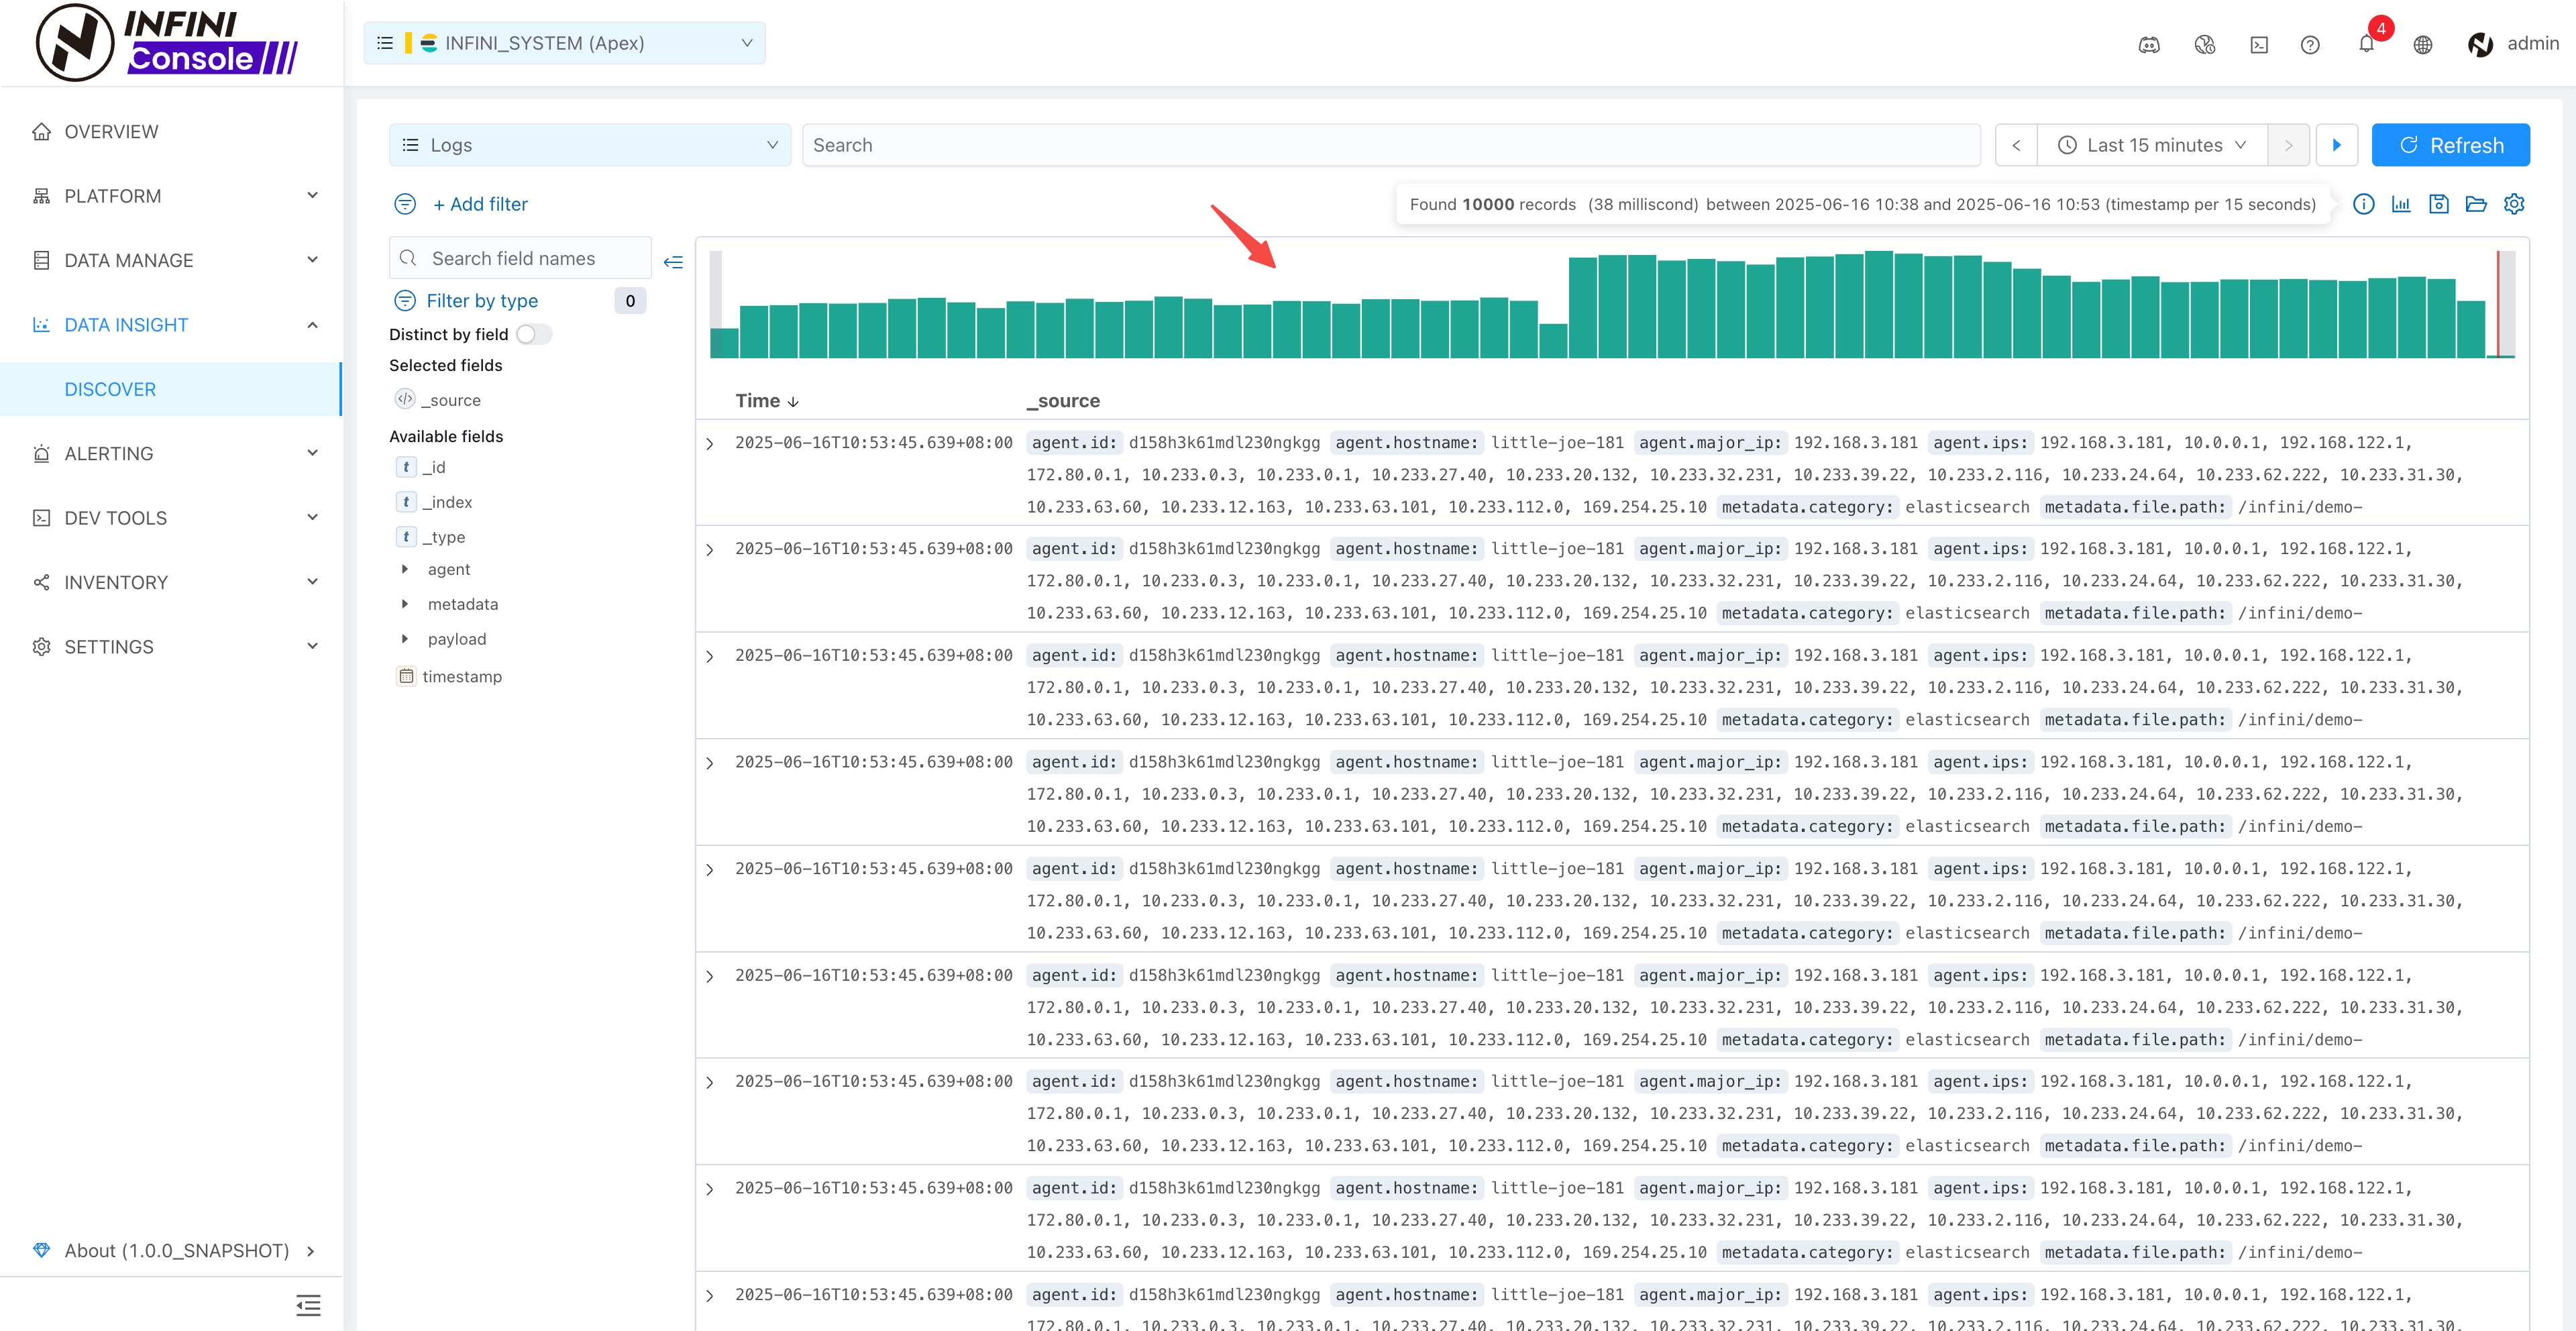The image size is (2576, 1331).
Task: Expand the DEV TOOLS menu section
Action: (x=171, y=518)
